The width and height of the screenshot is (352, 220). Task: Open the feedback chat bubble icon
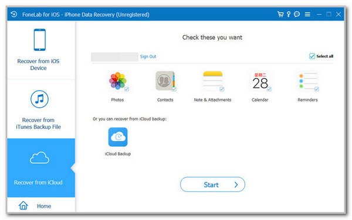[x=297, y=14]
